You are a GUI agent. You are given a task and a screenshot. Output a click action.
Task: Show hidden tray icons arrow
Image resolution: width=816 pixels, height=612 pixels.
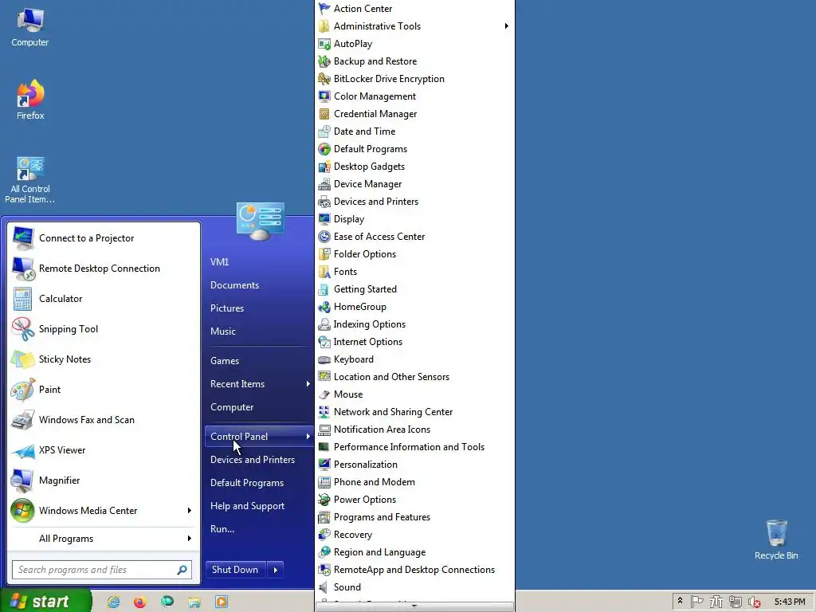680,602
